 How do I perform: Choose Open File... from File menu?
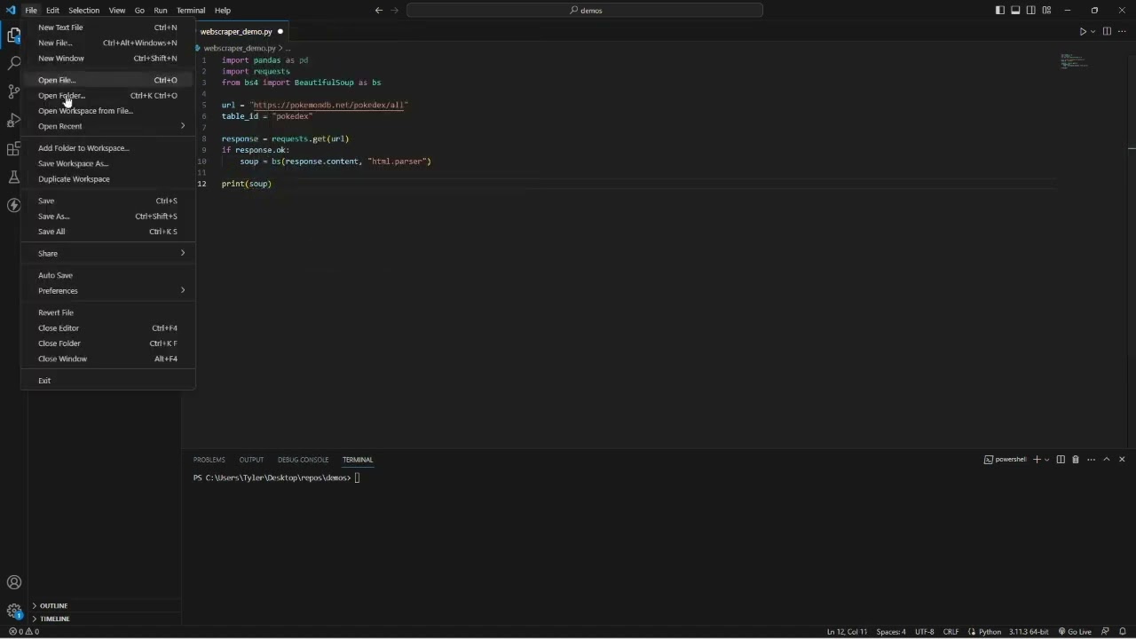(107, 80)
